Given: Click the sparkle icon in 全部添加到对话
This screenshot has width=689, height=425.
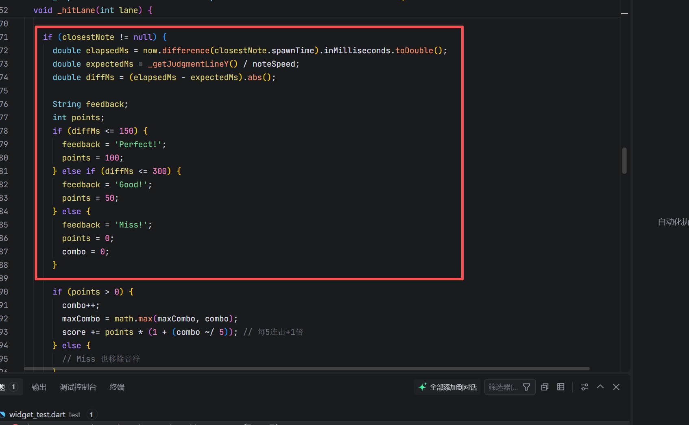Looking at the screenshot, I should click(x=423, y=387).
